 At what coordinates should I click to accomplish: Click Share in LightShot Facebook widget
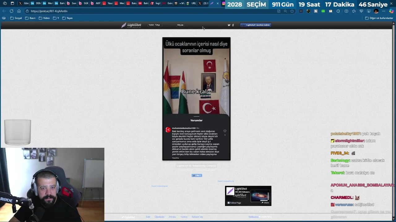pos(265,203)
